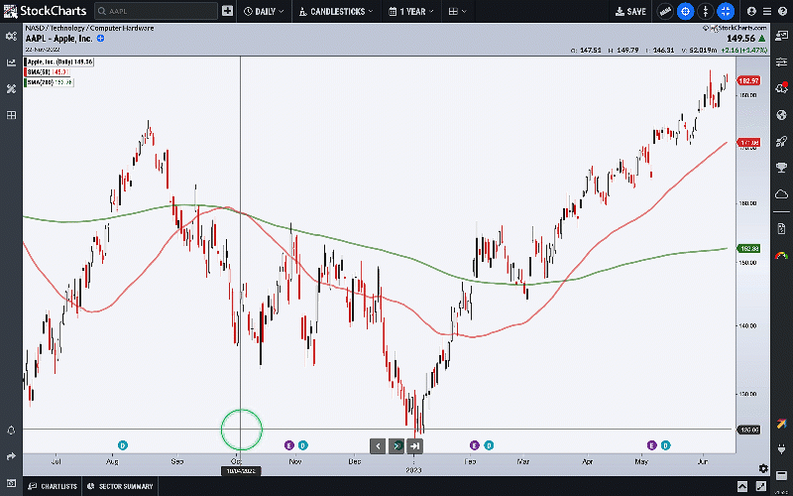Screen dimensions: 793x496
Task: Open the trophy icon in right sidebar
Action: (x=781, y=168)
